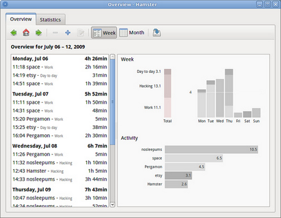Viewport: 281px width, 218px height.
Task: Click the Sun bar in the weekly chart
Action: [x=256, y=112]
